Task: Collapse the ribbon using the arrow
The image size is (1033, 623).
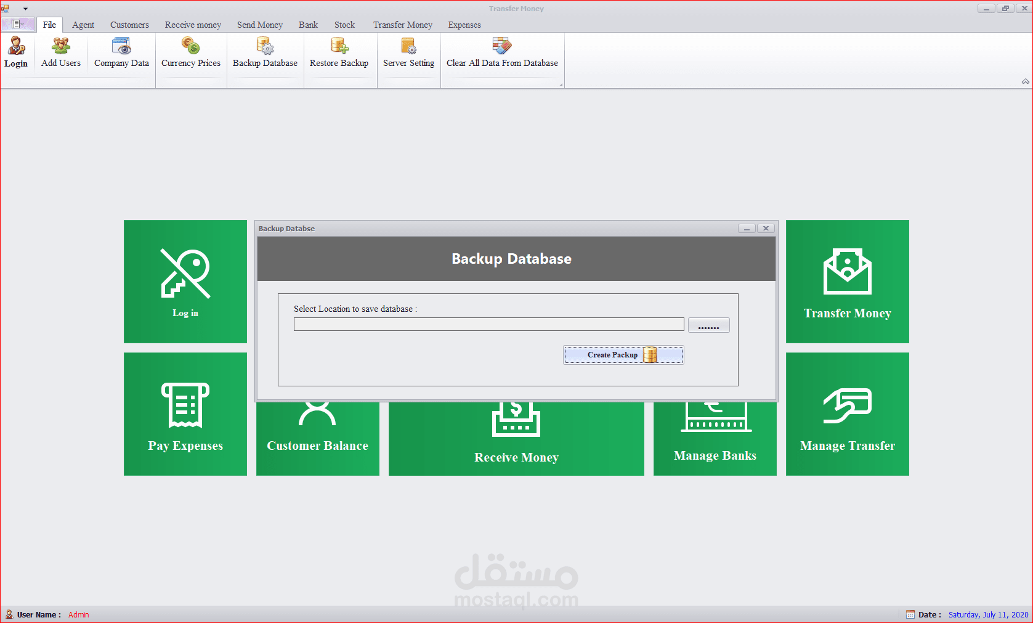Action: (x=1026, y=81)
